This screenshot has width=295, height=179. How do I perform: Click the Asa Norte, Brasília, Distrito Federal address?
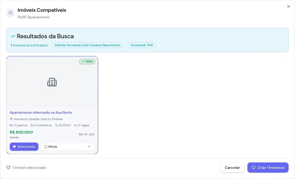tap(38, 119)
